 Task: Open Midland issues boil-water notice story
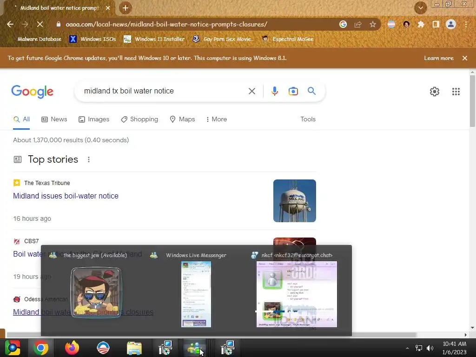click(x=66, y=196)
